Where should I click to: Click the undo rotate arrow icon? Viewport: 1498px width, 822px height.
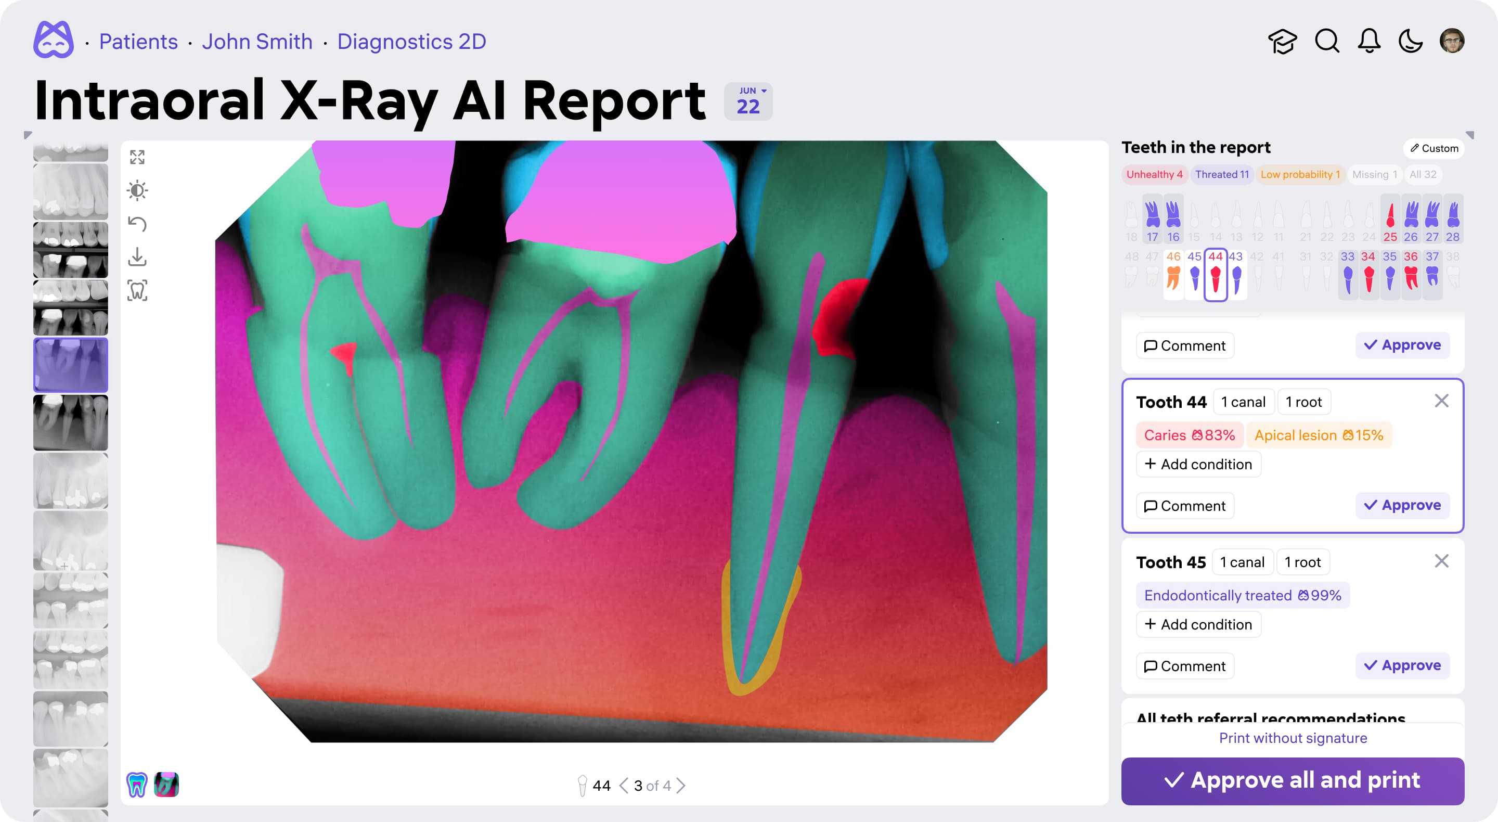137,223
